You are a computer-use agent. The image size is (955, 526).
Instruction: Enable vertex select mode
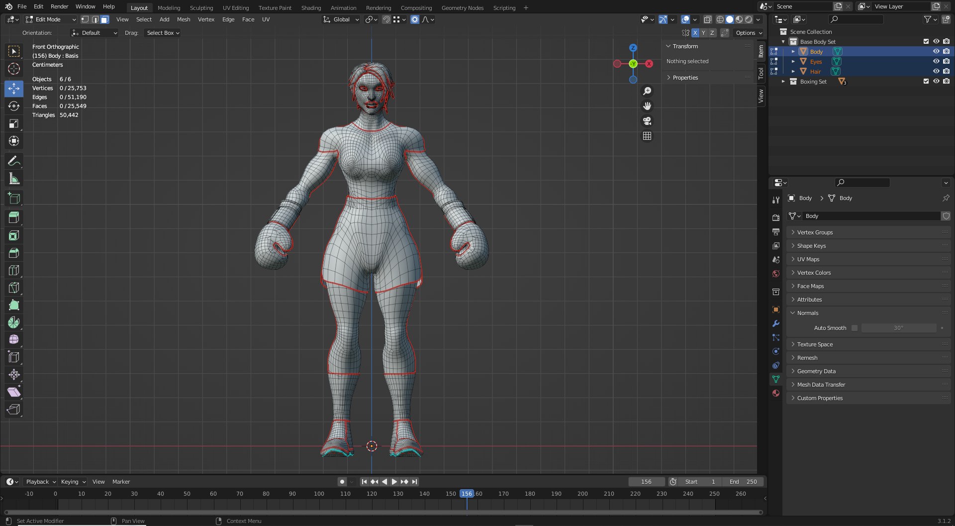pyautogui.click(x=85, y=19)
